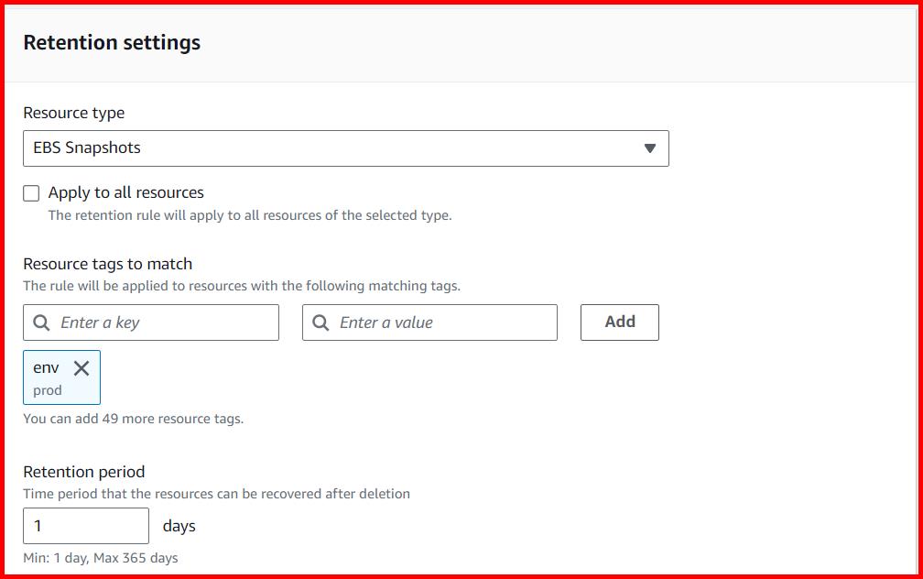Screen dimensions: 923x579
Task: Select a different resource type
Action: [x=345, y=147]
